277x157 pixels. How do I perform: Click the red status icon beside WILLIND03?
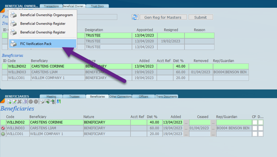3,128
